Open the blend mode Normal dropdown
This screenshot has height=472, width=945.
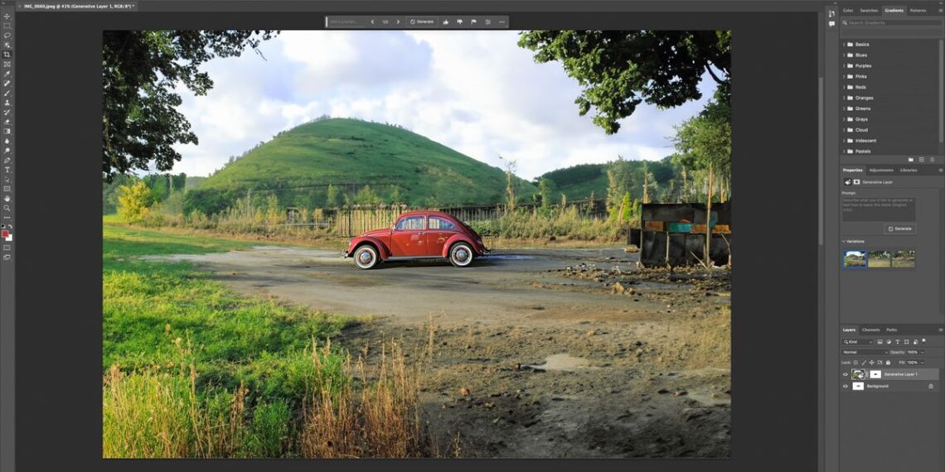point(865,352)
